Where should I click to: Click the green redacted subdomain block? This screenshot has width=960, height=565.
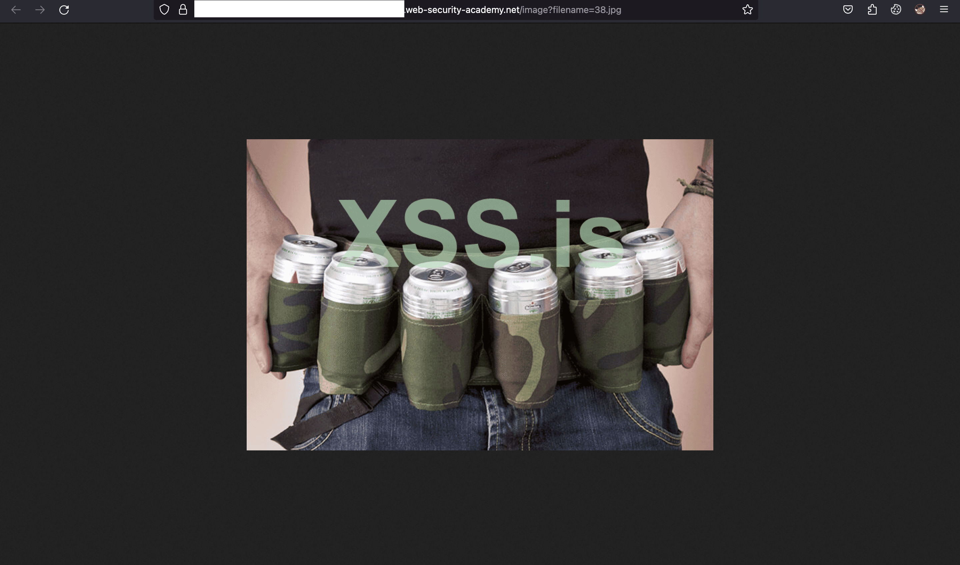pos(299,9)
